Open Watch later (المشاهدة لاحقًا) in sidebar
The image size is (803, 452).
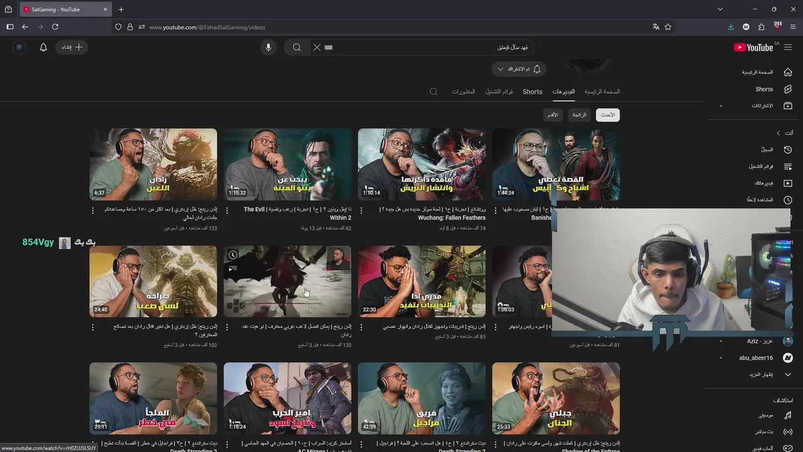(758, 200)
